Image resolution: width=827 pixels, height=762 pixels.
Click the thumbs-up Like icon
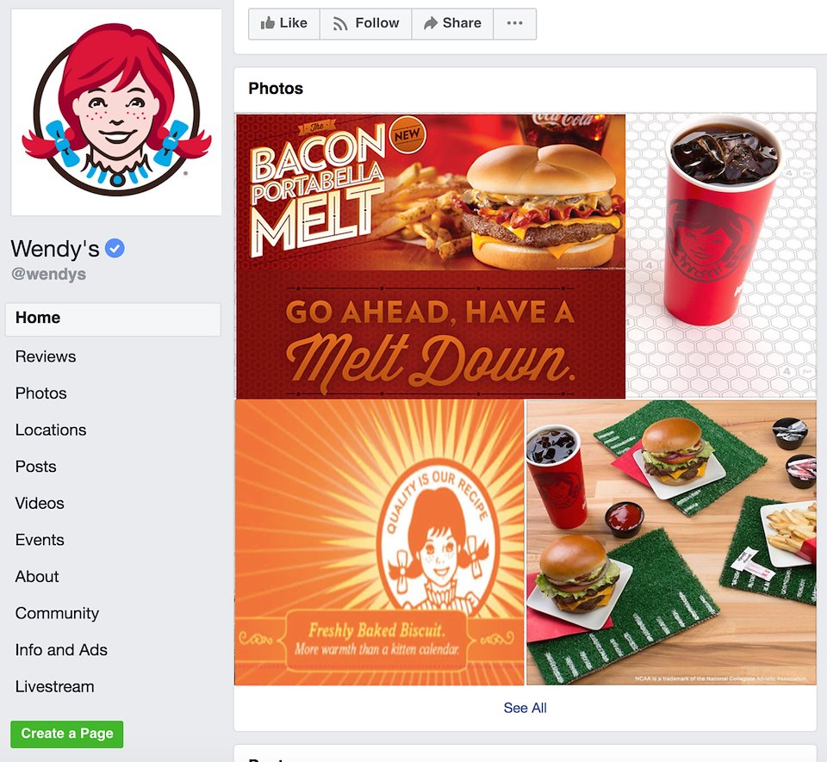pyautogui.click(x=268, y=23)
